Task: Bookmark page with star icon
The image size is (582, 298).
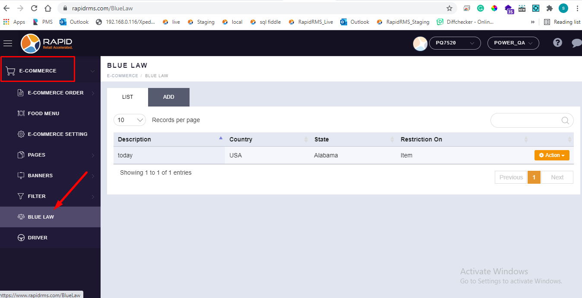Action: pyautogui.click(x=449, y=8)
